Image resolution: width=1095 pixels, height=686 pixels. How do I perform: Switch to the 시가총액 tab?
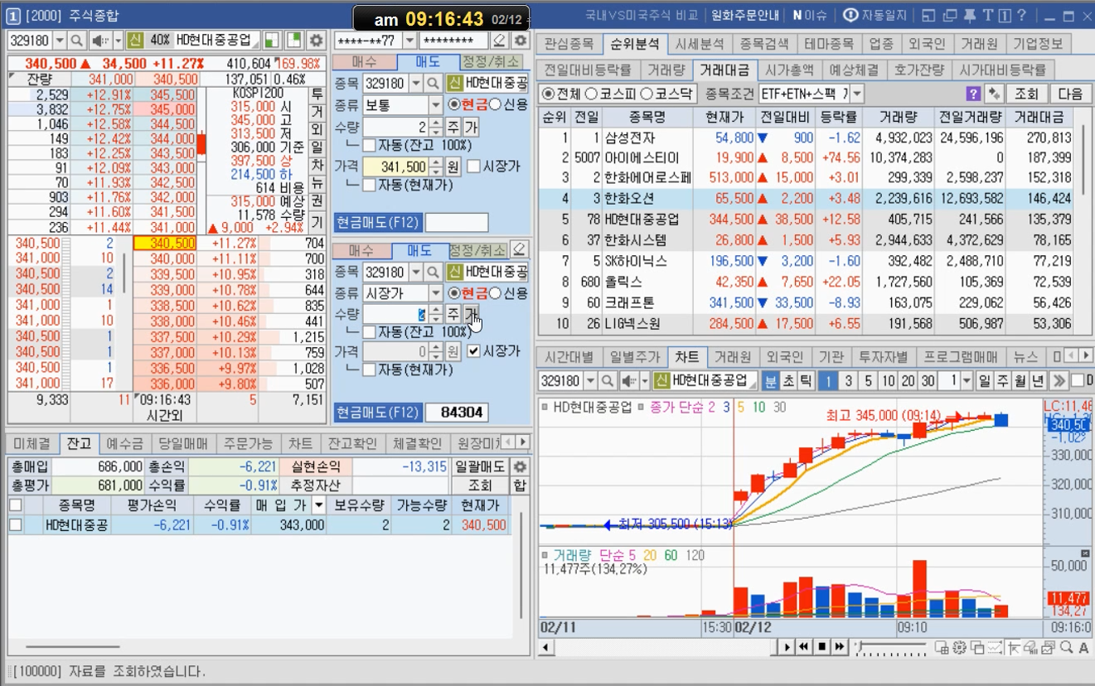coord(788,70)
